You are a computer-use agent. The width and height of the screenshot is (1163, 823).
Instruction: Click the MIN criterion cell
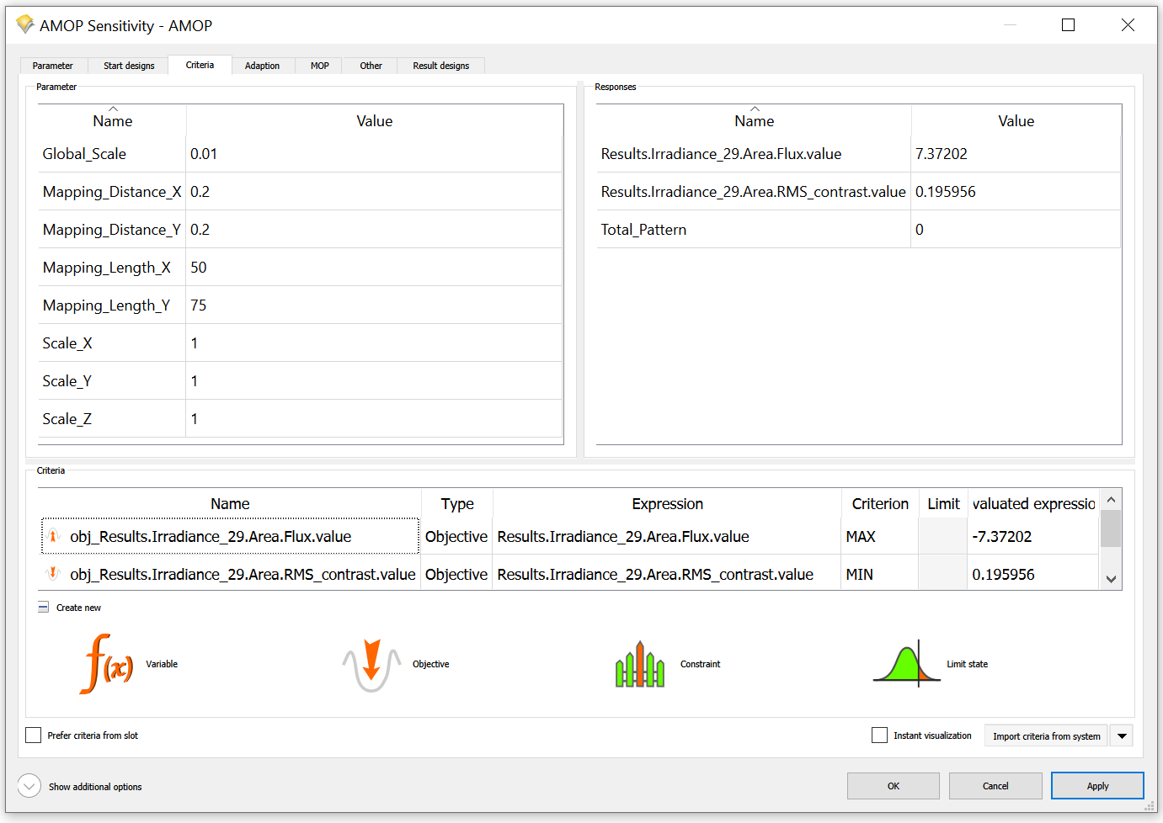(879, 574)
